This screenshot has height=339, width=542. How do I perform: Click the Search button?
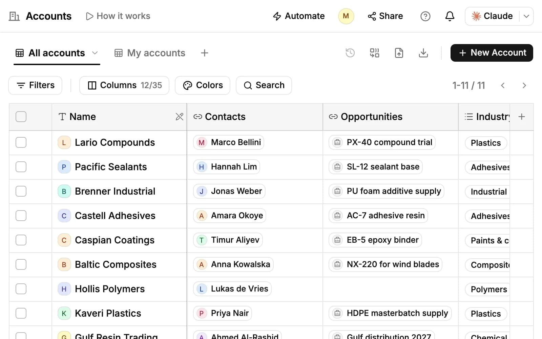264,85
